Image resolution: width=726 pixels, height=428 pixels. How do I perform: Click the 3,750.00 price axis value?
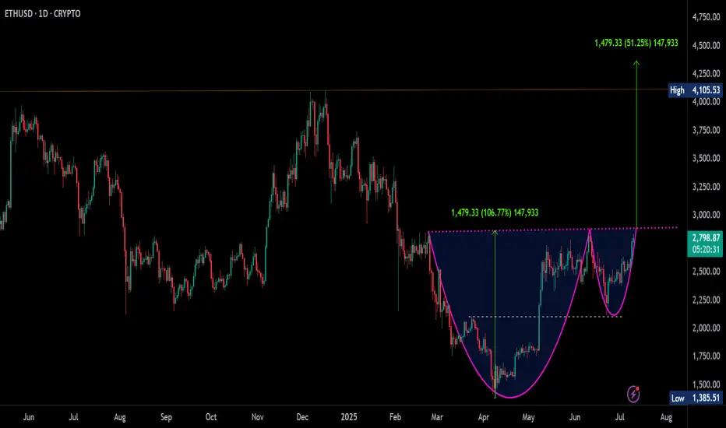[x=706, y=131]
